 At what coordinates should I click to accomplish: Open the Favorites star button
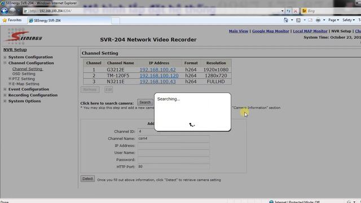point(12,20)
